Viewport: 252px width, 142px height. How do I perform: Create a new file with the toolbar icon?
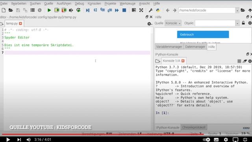point(4,10)
